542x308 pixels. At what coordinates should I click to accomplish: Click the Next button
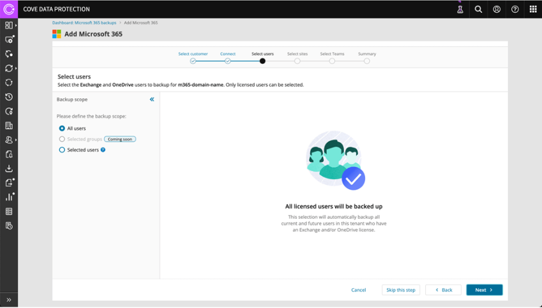pyautogui.click(x=484, y=290)
